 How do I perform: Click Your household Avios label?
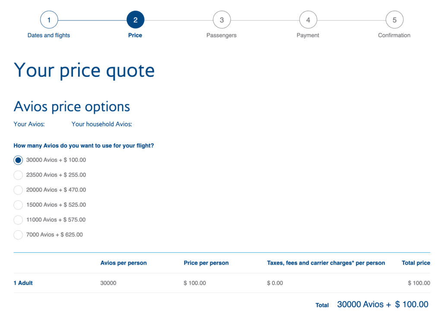(x=102, y=124)
